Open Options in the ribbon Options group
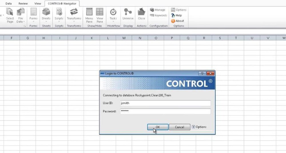Screen dimensions: 286x153 178,10
